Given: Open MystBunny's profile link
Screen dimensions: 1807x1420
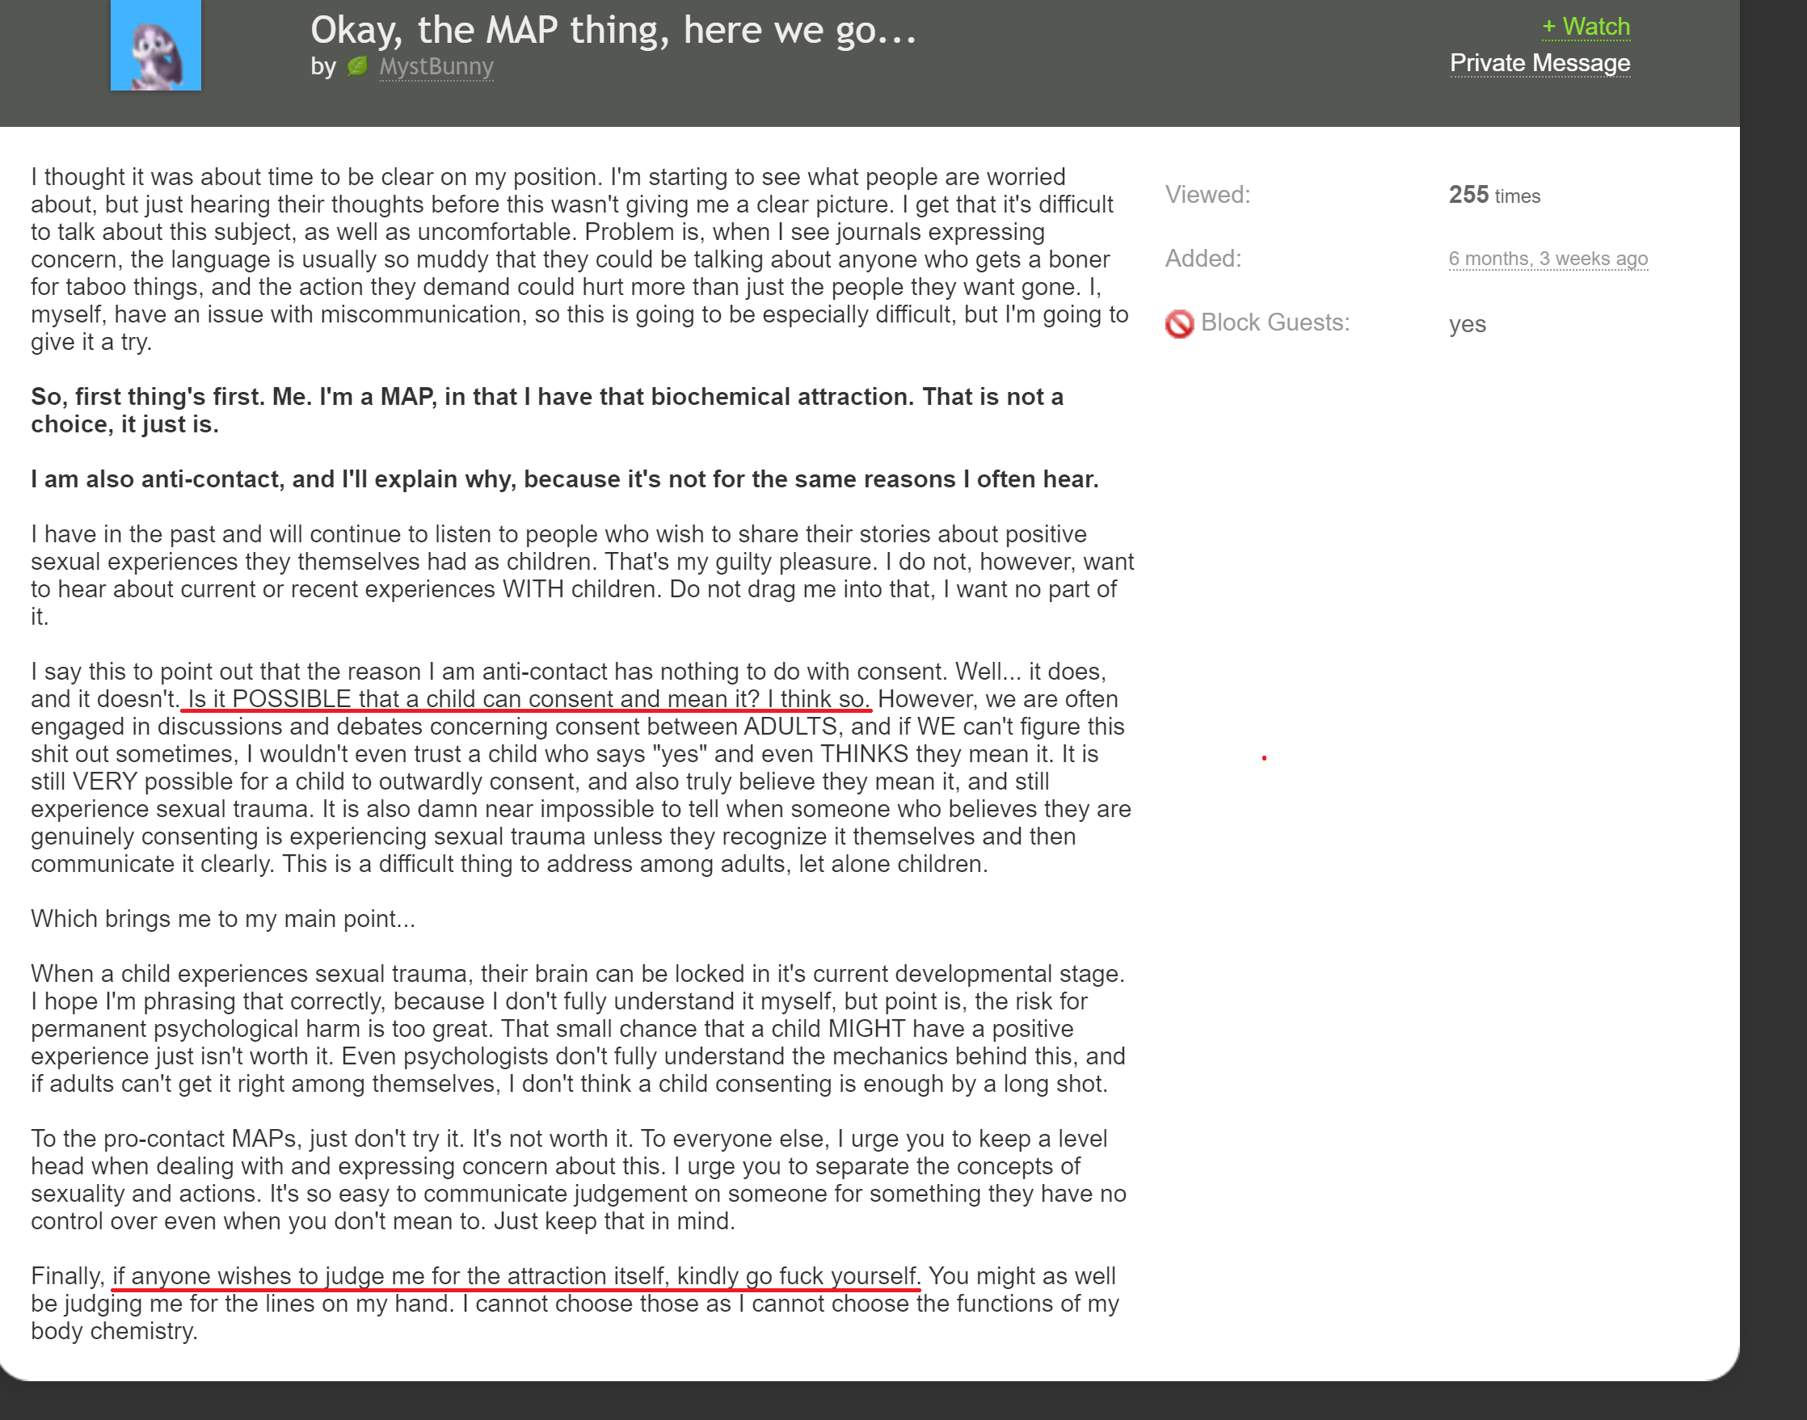Looking at the screenshot, I should [436, 66].
